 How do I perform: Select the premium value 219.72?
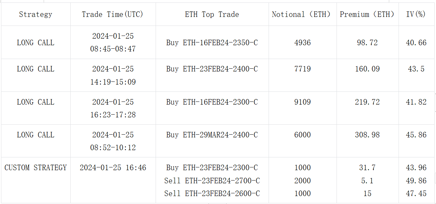pyautogui.click(x=367, y=102)
